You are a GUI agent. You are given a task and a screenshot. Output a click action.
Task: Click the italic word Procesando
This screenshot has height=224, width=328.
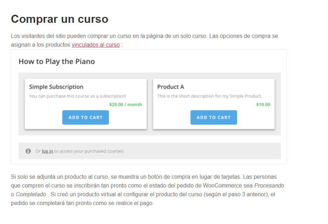269,185
